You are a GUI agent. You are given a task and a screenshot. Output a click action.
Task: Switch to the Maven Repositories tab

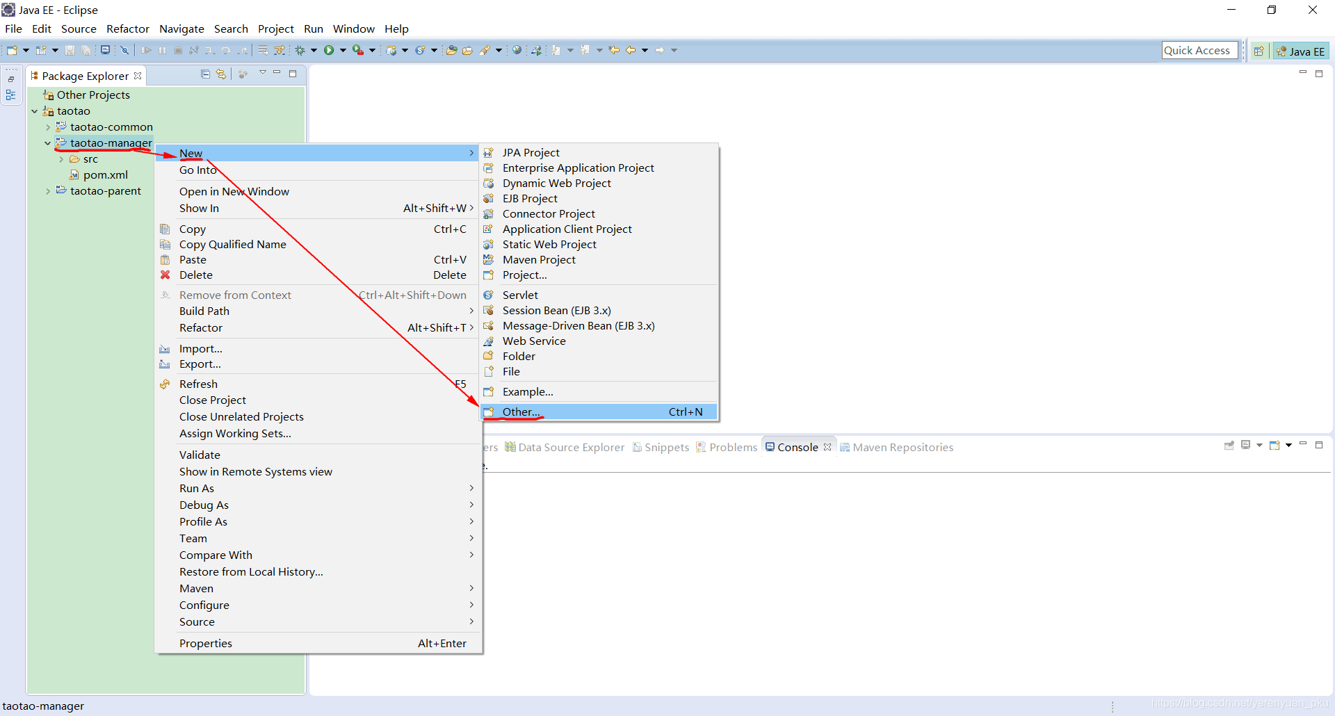coord(897,447)
